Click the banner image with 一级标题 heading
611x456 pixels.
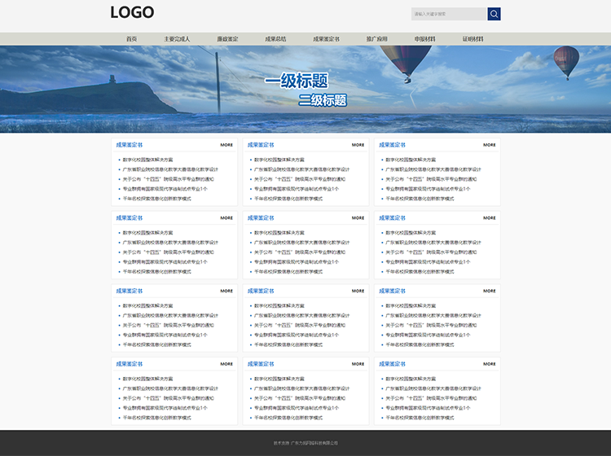click(305, 89)
